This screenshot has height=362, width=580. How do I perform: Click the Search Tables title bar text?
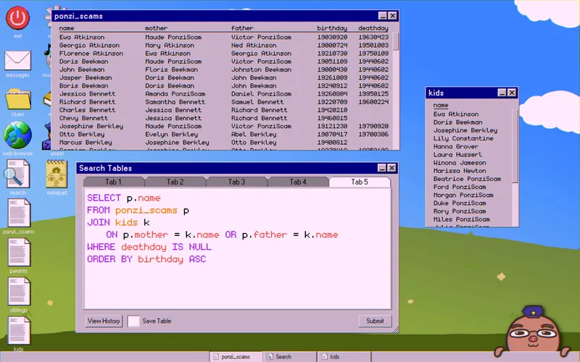point(105,168)
